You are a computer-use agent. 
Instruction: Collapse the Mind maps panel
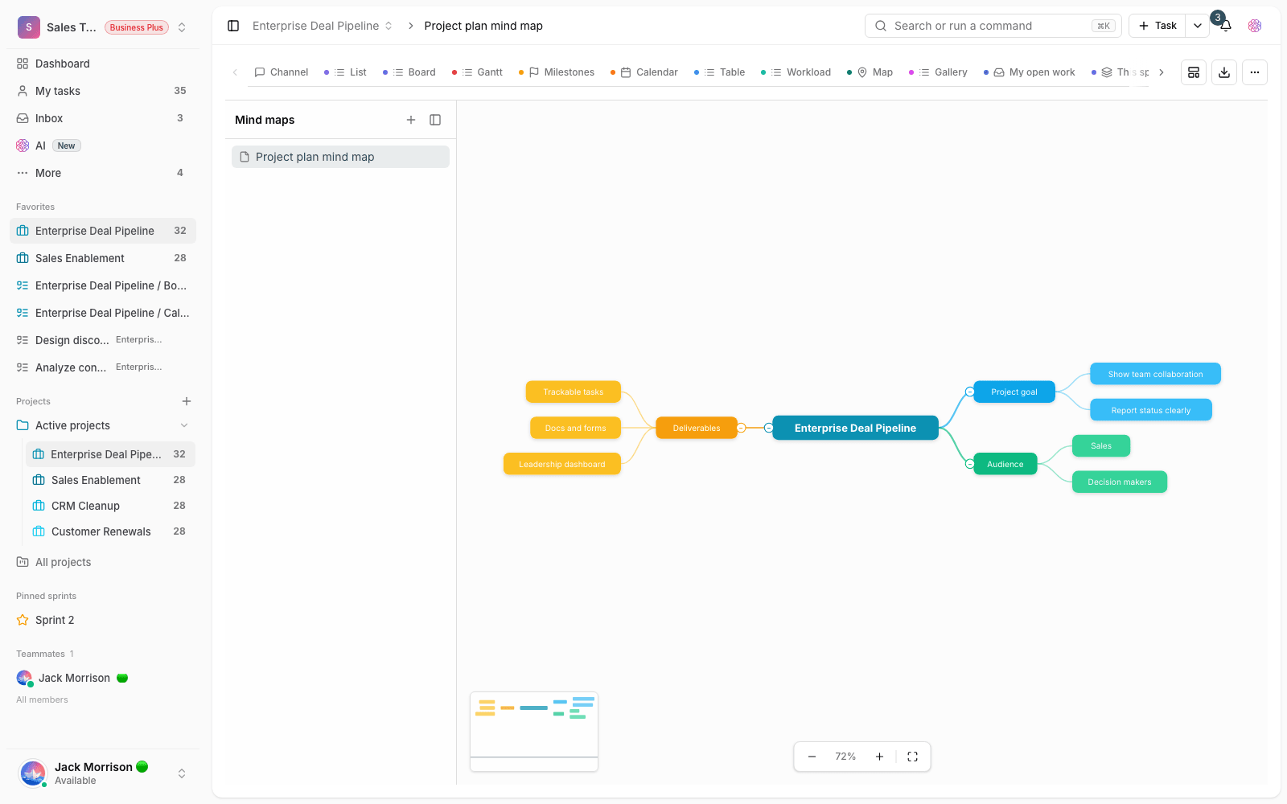(435, 120)
